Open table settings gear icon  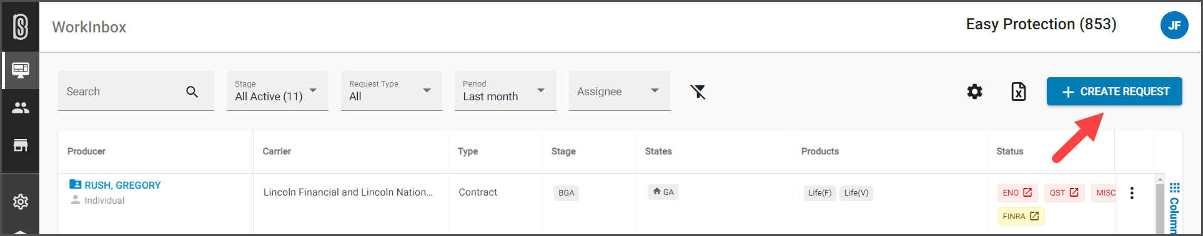[974, 92]
